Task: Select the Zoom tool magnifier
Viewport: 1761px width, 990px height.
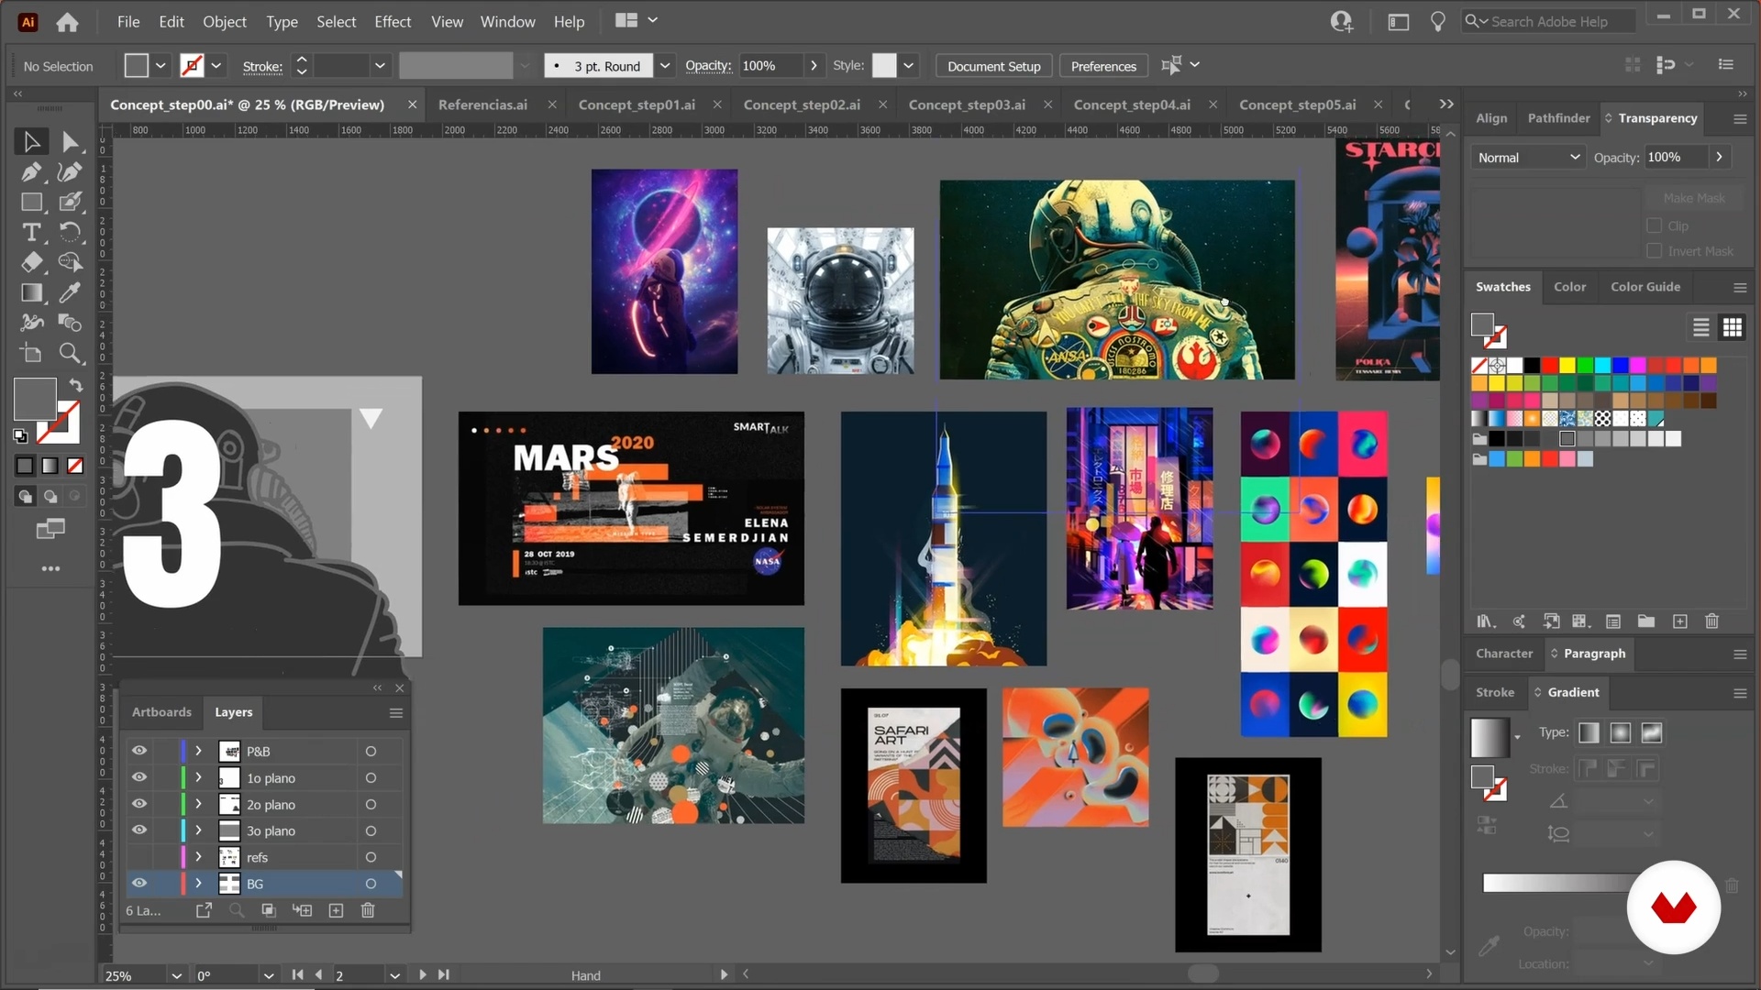Action: (x=70, y=353)
